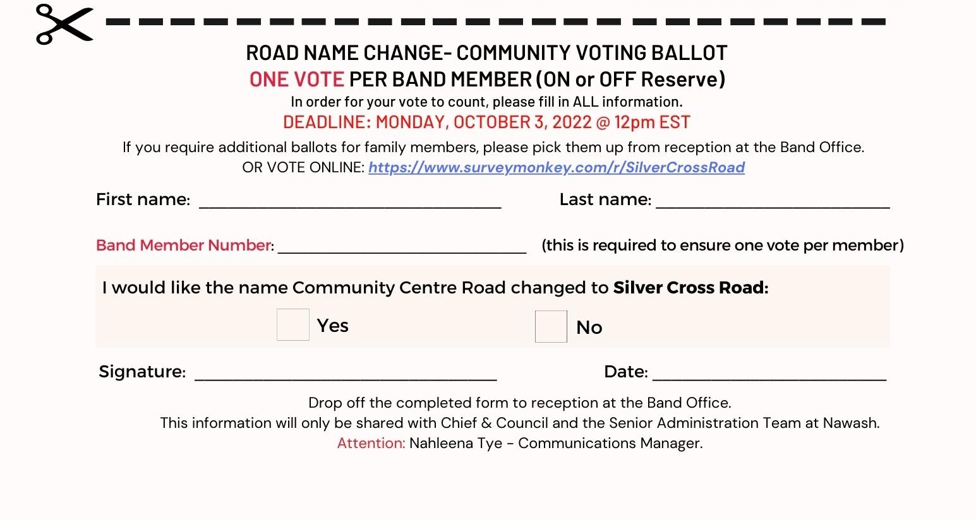Check the No checkbox
976x520 pixels.
click(x=551, y=327)
